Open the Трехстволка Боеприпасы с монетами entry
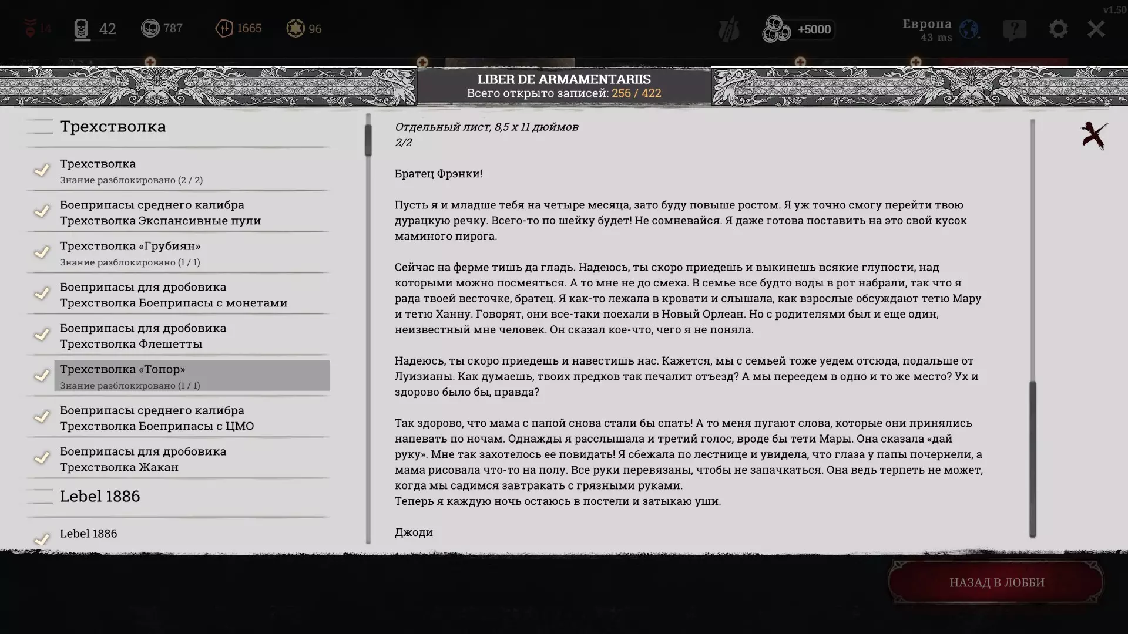 coord(173,295)
